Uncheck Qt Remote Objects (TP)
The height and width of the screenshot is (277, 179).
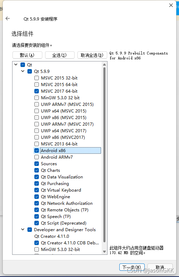36,210
